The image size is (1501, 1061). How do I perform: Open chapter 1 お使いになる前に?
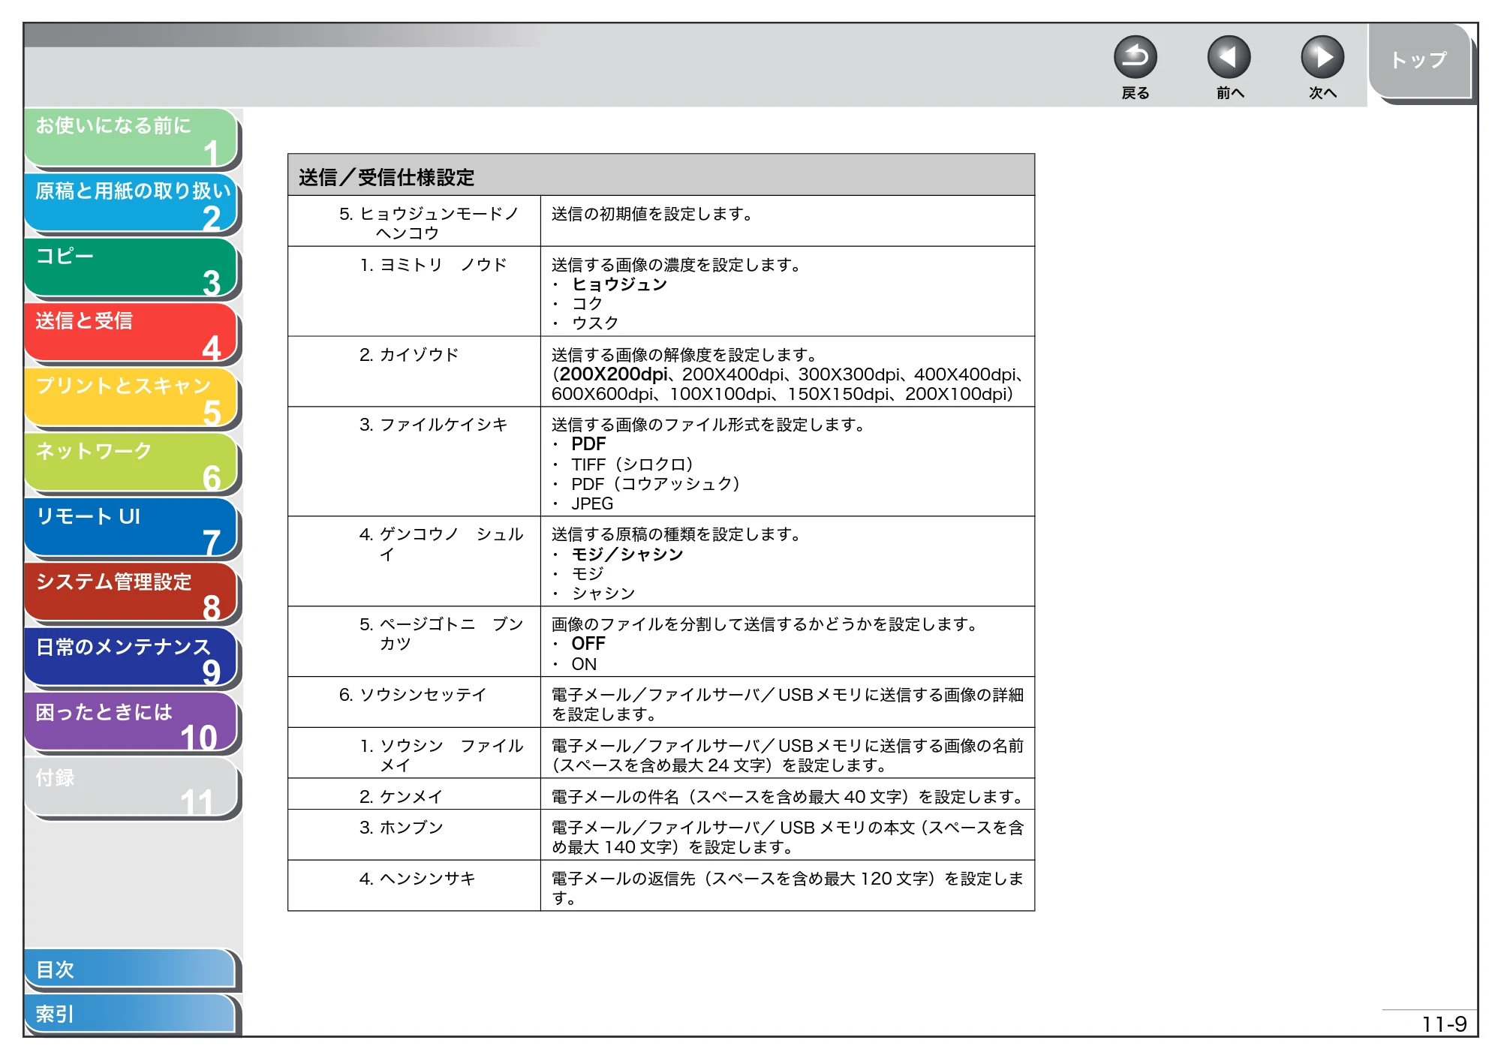[131, 137]
